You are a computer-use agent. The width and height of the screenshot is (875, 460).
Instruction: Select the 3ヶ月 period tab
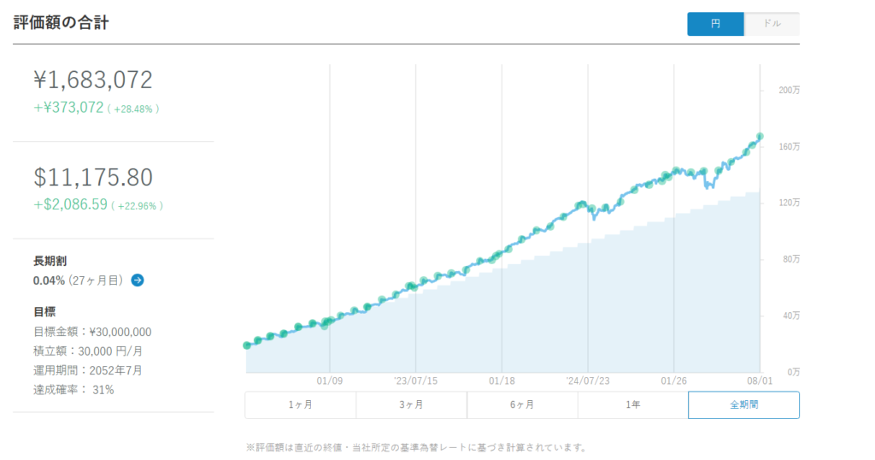pos(411,404)
